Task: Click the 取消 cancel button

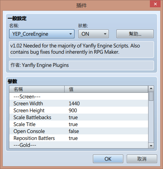Action: pos(142,159)
